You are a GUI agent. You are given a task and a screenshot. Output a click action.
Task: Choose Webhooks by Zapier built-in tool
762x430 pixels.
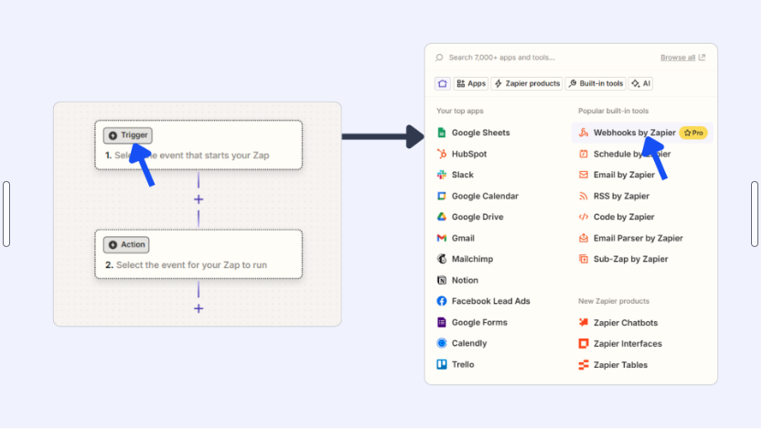(634, 133)
